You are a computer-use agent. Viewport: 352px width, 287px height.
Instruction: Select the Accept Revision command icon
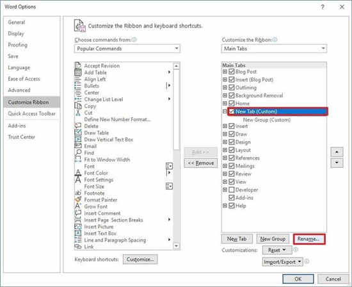coord(78,65)
